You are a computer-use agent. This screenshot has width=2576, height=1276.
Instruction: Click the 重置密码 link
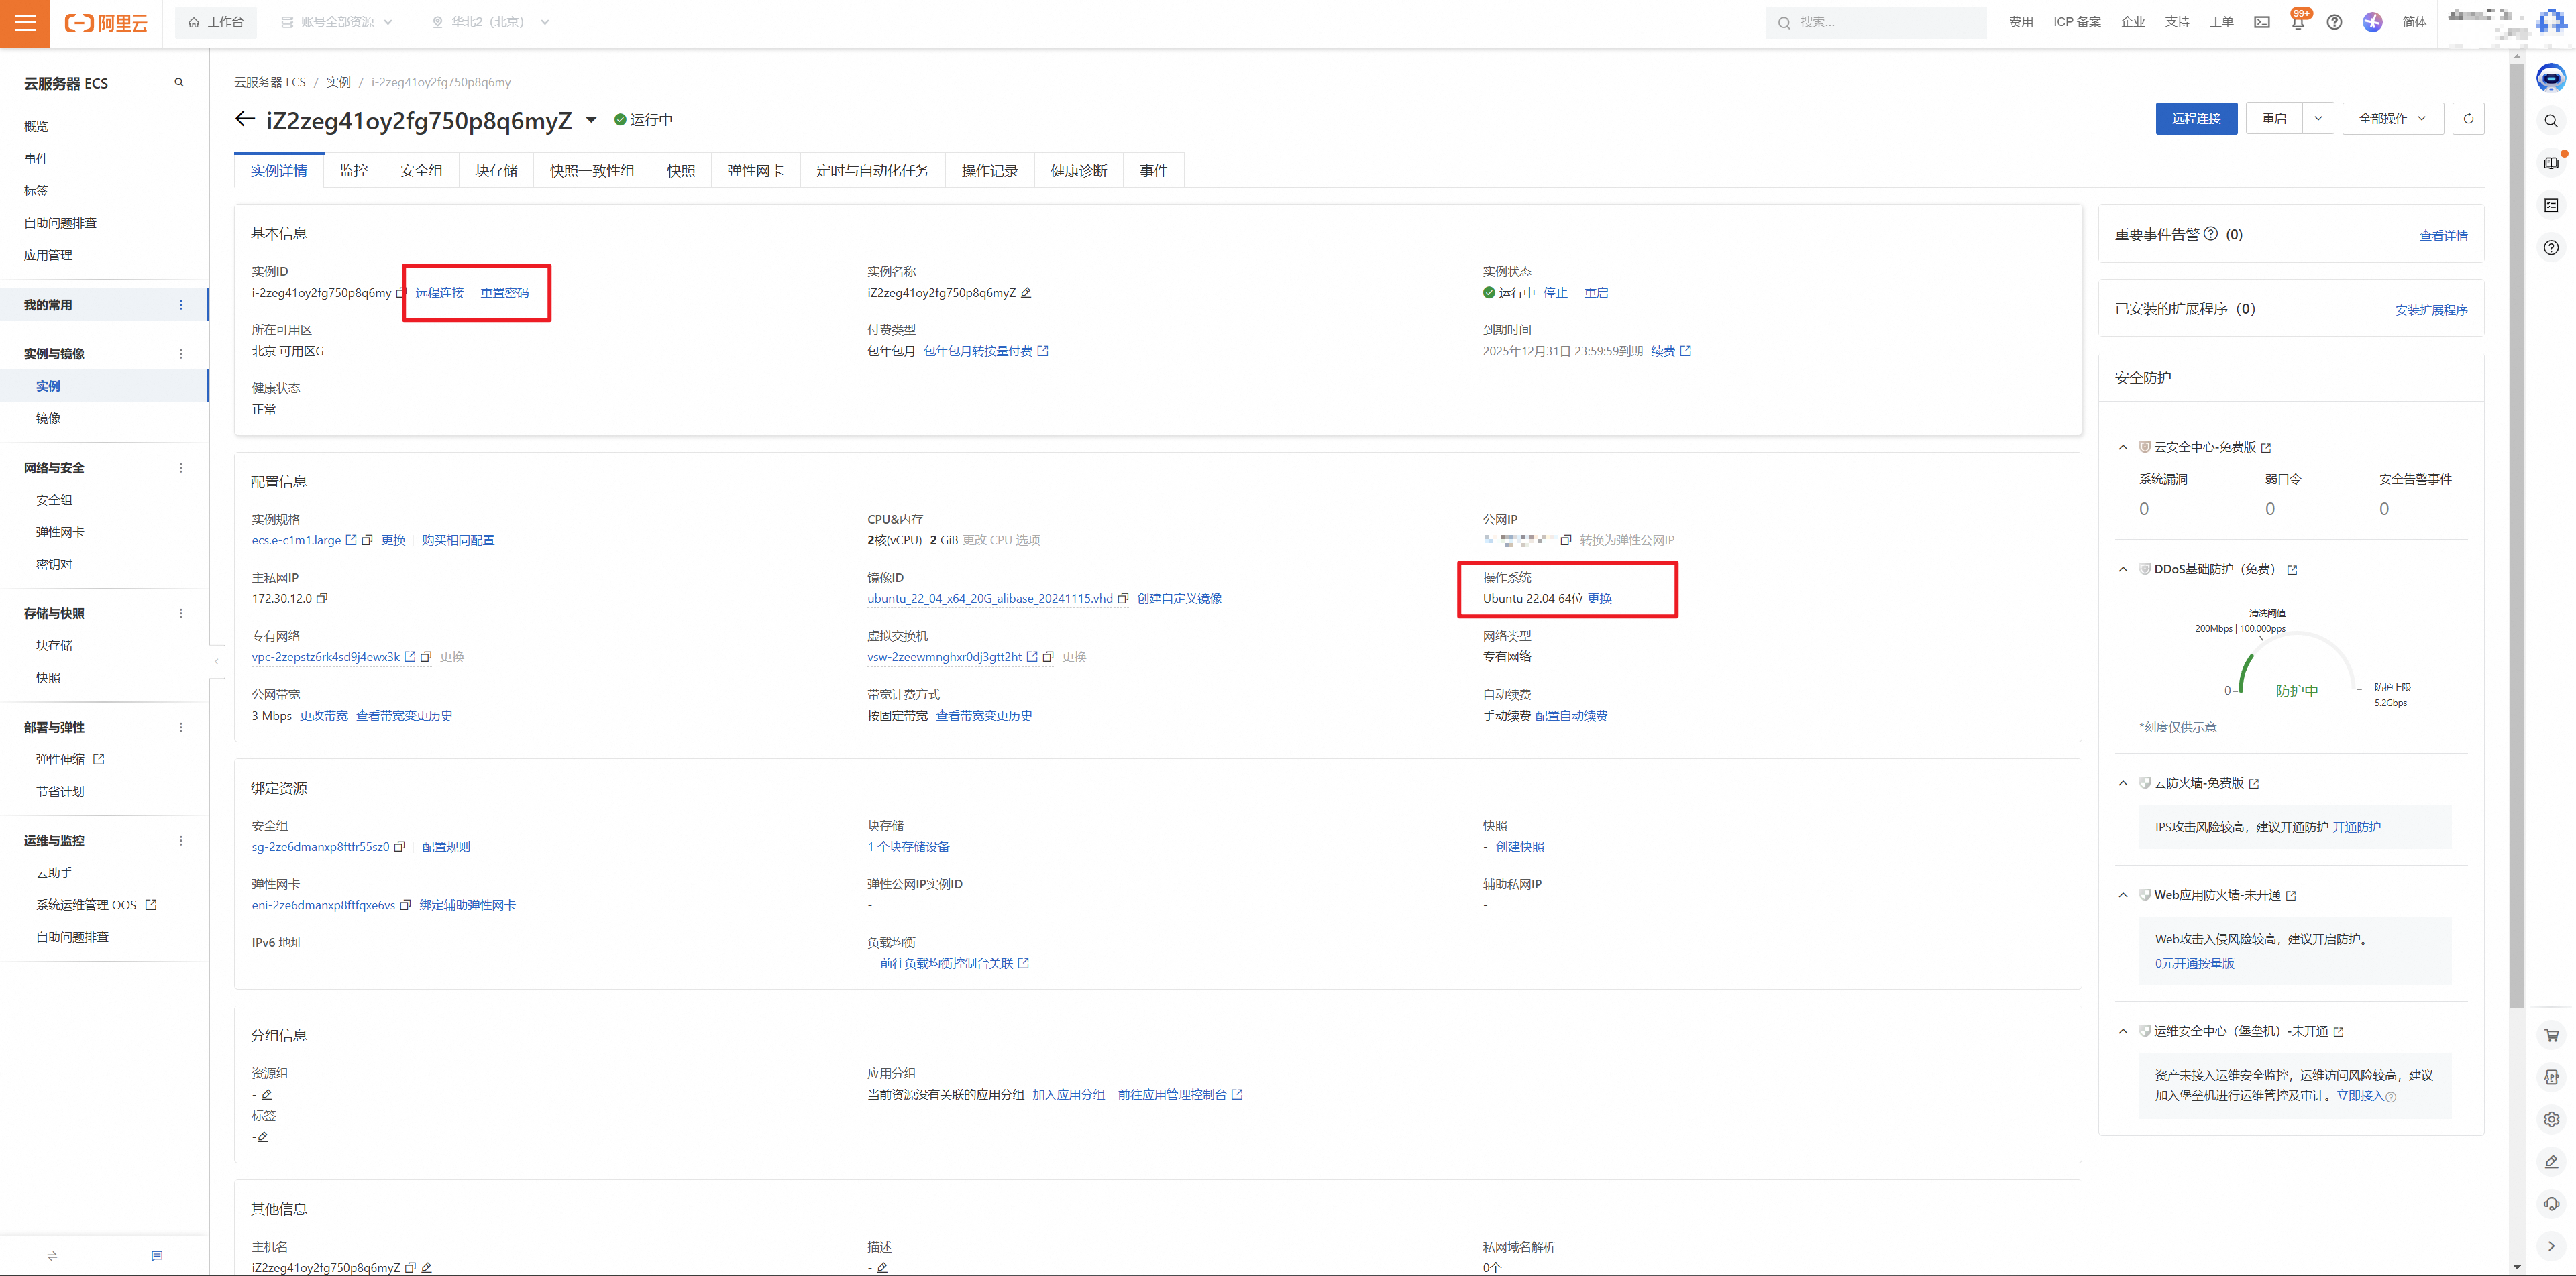pos(504,293)
